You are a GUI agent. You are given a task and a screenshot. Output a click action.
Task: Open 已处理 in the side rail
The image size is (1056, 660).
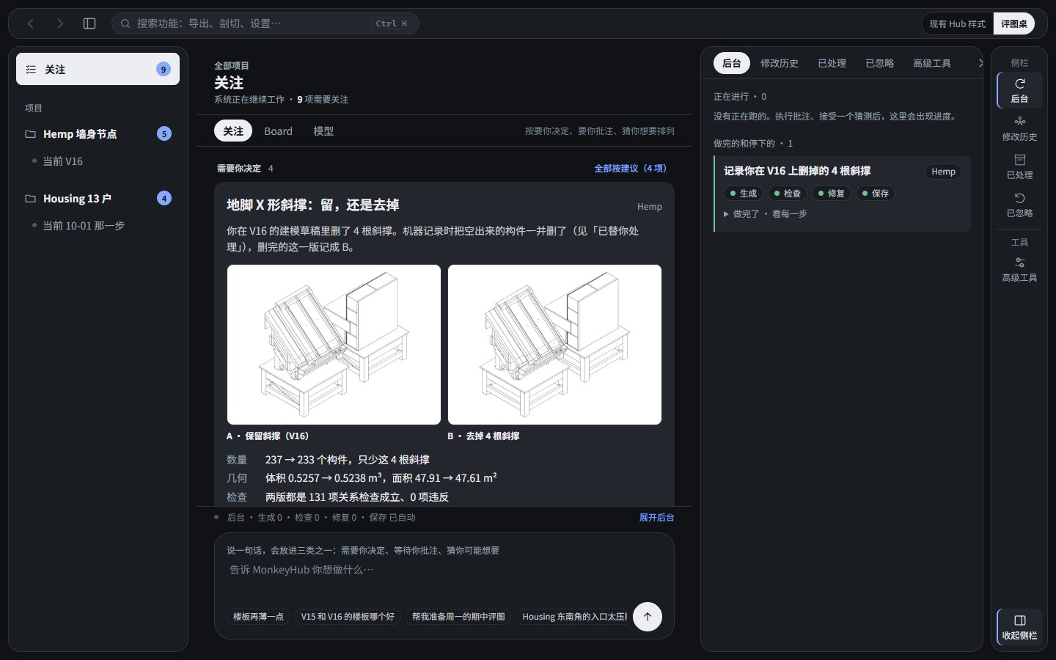pos(1019,166)
